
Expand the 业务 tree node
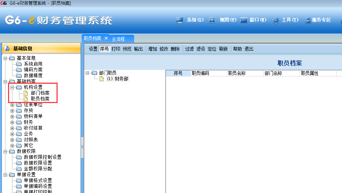(12, 134)
